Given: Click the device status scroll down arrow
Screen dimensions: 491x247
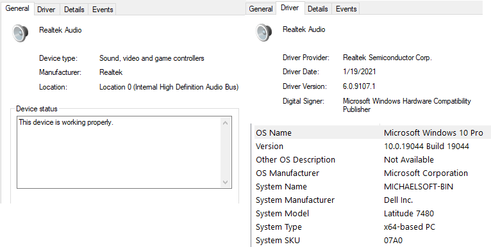Looking at the screenshot, I should tap(226, 182).
